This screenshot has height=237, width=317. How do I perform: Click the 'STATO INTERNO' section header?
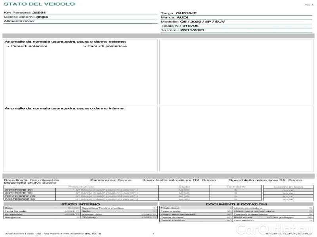(x=80, y=204)
